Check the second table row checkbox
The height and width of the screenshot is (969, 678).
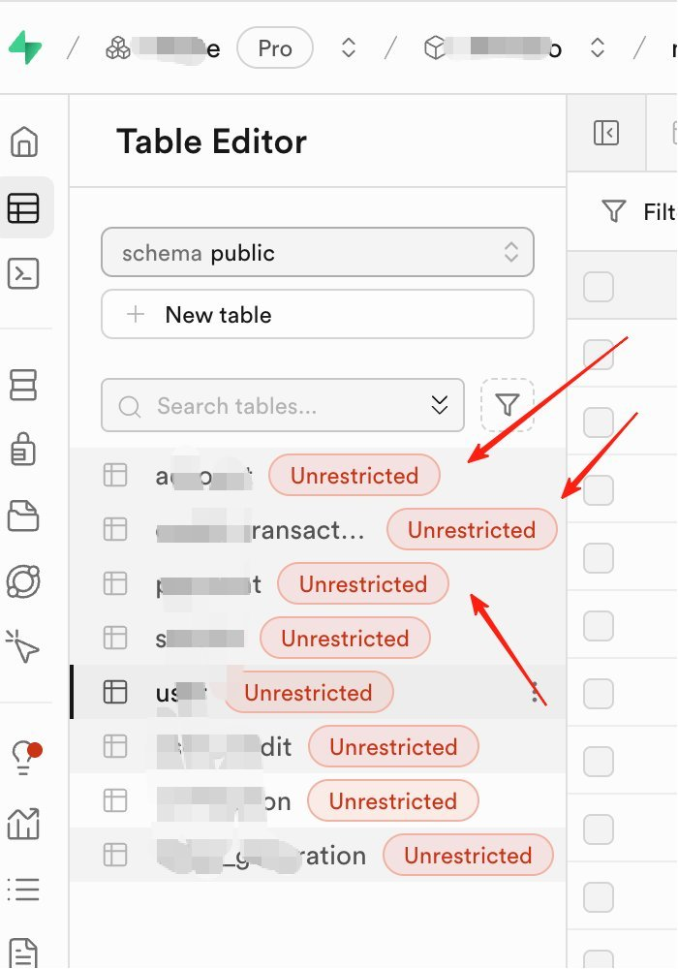[x=599, y=422]
